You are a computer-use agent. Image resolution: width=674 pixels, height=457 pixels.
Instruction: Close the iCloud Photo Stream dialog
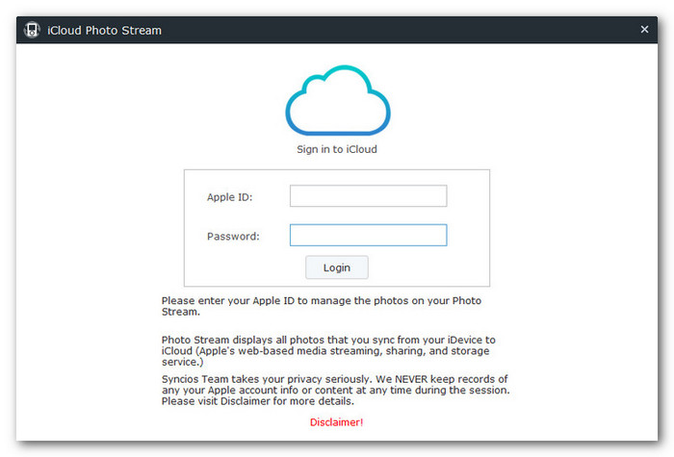(644, 29)
